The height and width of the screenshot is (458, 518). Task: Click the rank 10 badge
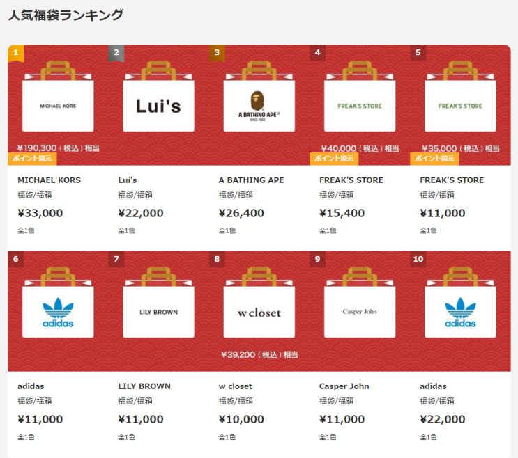coord(418,259)
